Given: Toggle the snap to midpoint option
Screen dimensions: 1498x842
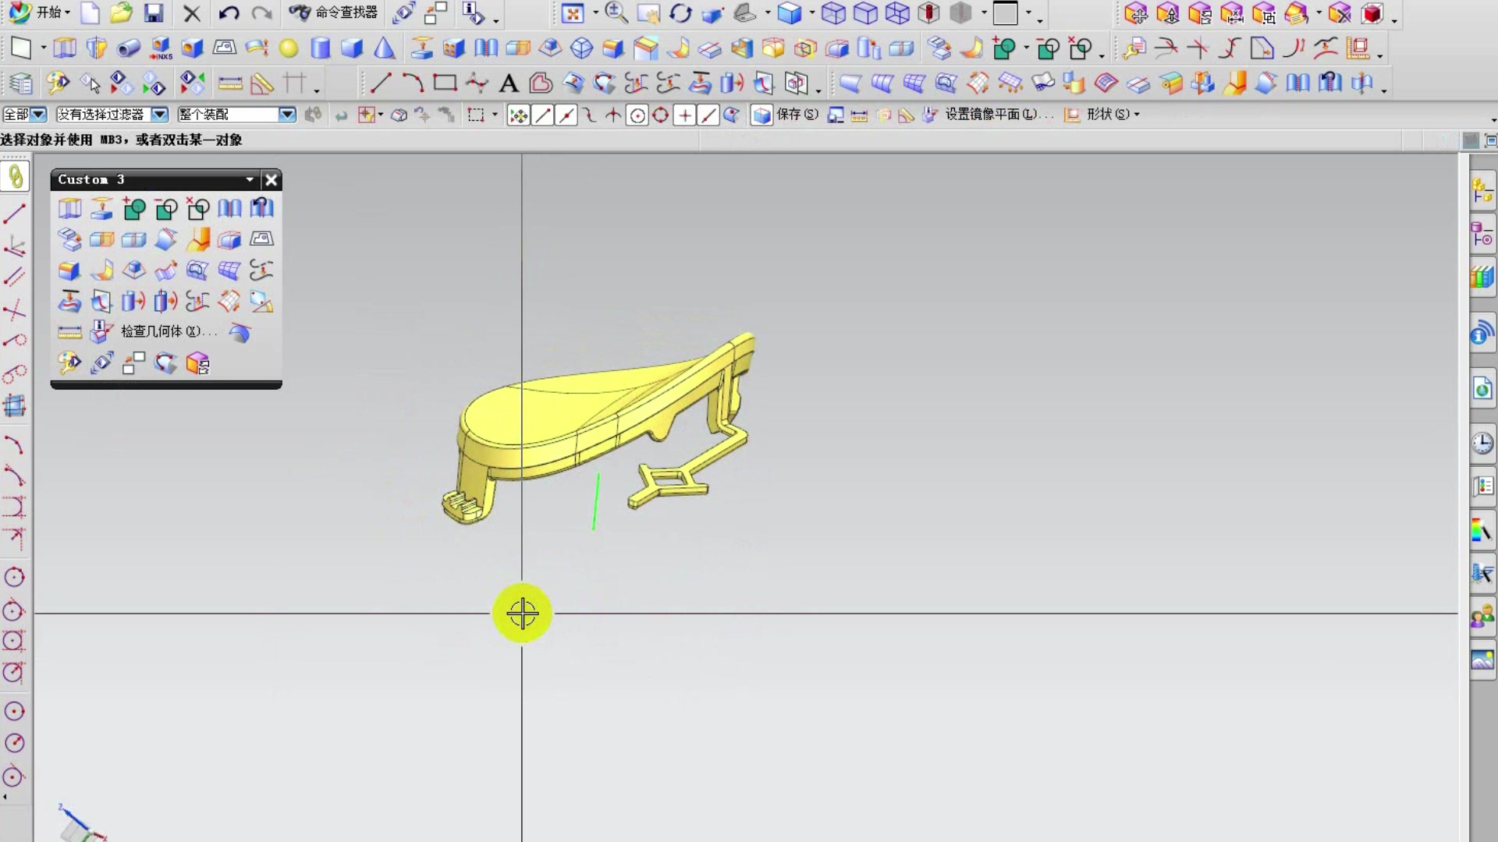Looking at the screenshot, I should 566,116.
